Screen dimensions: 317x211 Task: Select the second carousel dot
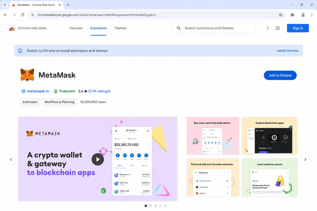pos(151,206)
